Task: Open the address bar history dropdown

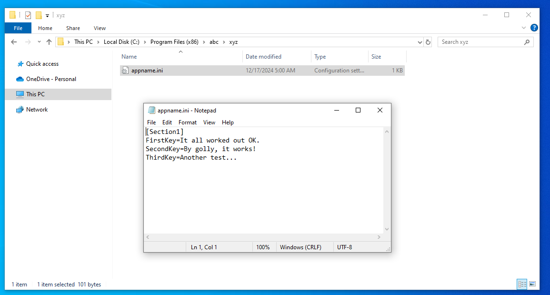Action: [x=420, y=42]
